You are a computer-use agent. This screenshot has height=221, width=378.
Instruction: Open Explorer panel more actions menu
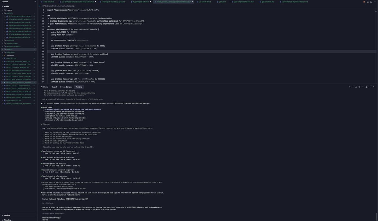pos(34,2)
